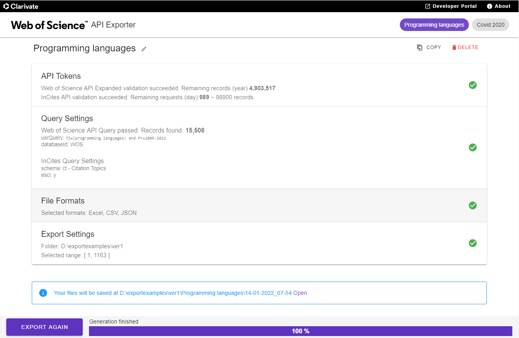Click the API Exporter title text
Image resolution: width=519 pixels, height=338 pixels.
(x=113, y=25)
